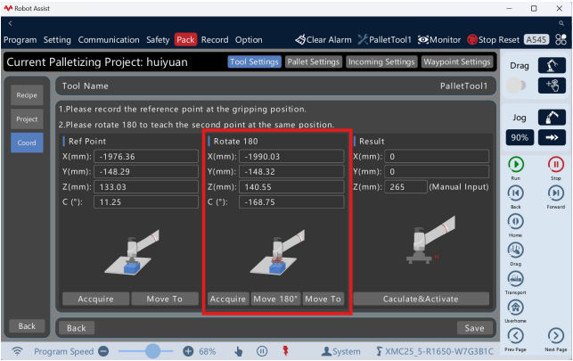Click the robot arm icon next to Drag

[x=552, y=66]
